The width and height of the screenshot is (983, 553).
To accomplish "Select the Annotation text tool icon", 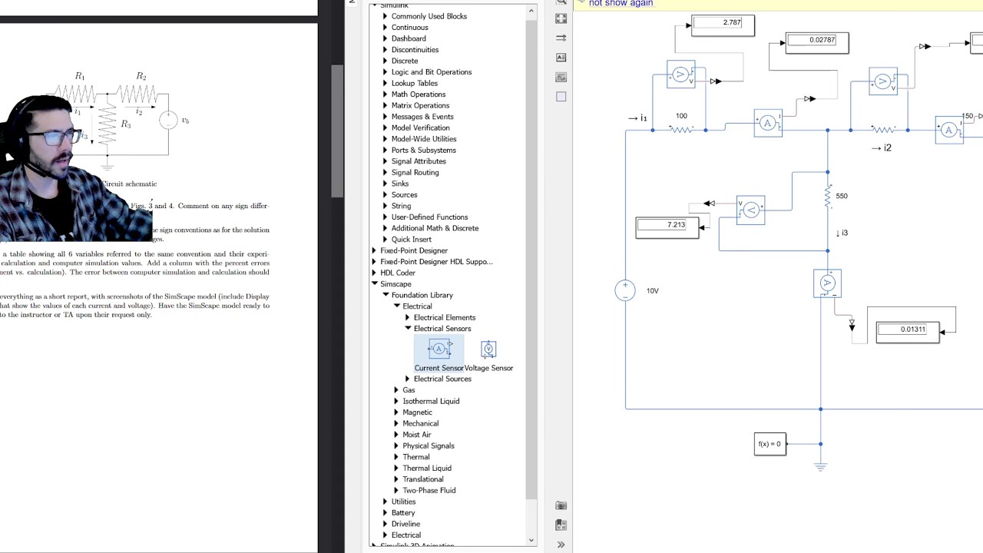I will coord(561,58).
